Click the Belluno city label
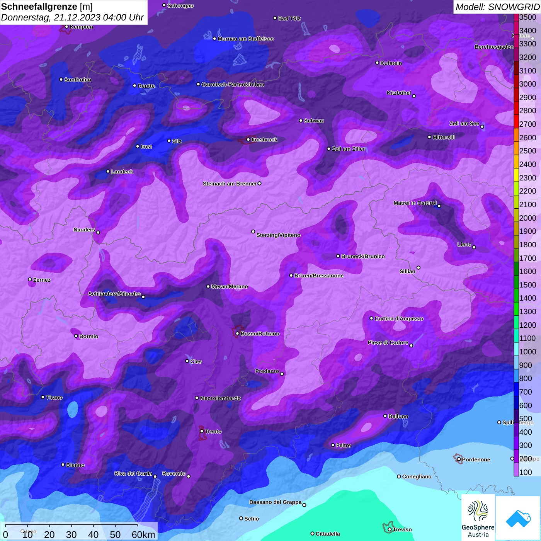Image resolution: width=541 pixels, height=541 pixels. coord(398,416)
